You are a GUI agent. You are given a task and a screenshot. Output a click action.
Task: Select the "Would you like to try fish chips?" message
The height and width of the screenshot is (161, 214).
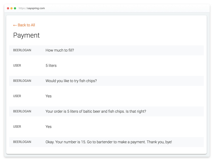71,81
